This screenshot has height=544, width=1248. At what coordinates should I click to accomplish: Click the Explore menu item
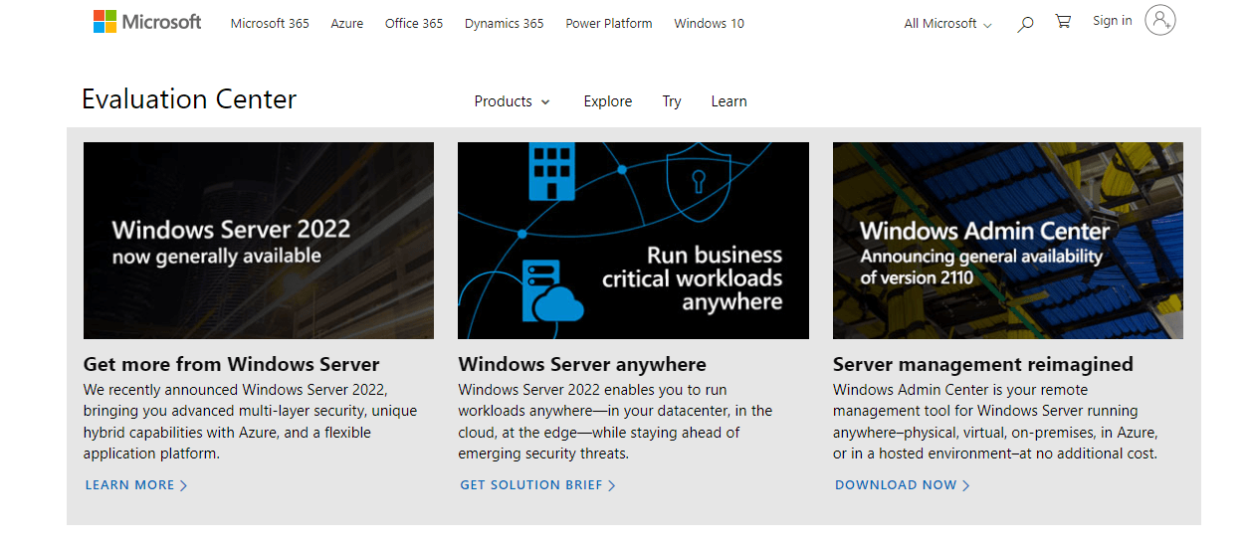pyautogui.click(x=608, y=101)
